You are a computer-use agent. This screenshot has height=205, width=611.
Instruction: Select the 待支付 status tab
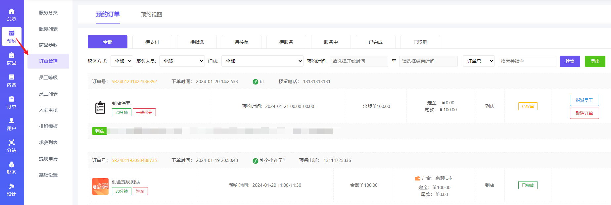coord(152,42)
